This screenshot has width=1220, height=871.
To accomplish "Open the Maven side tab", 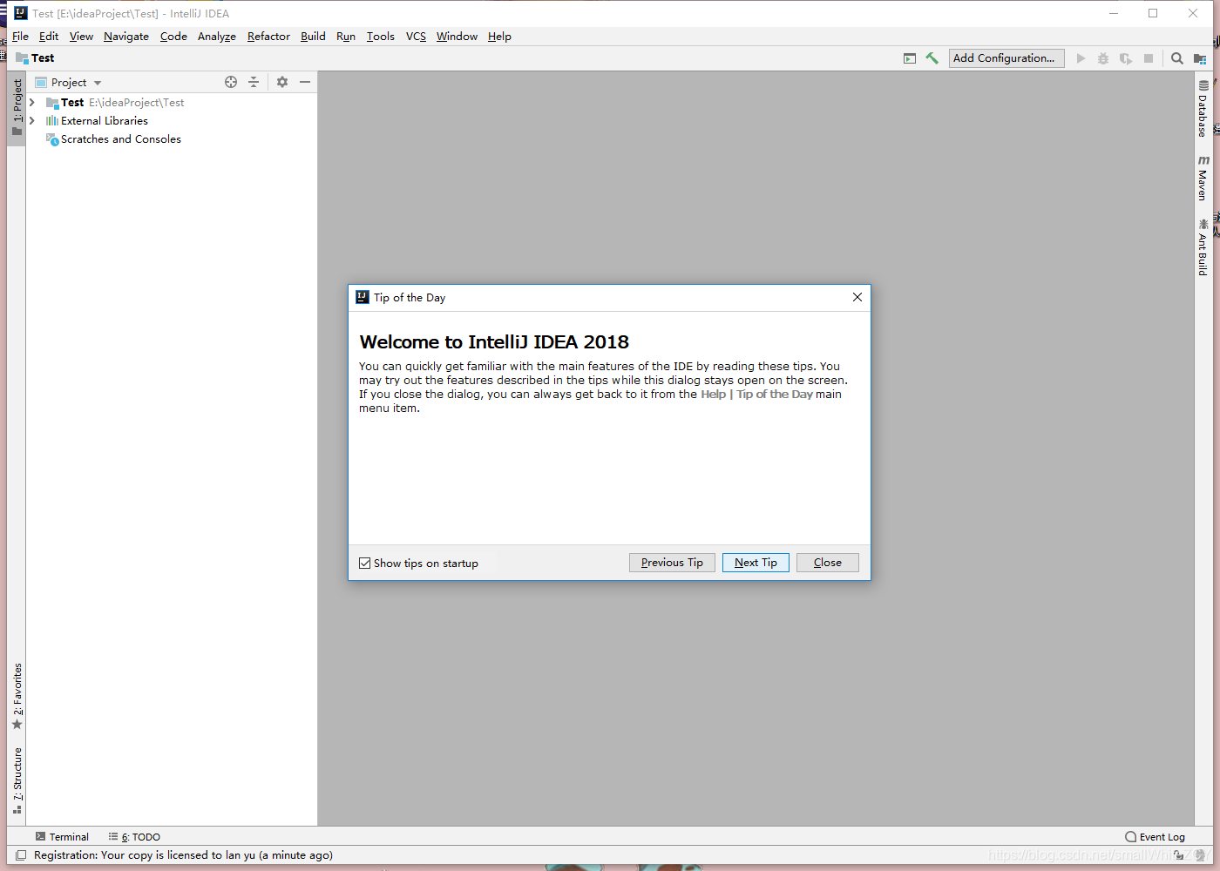I will point(1203,179).
